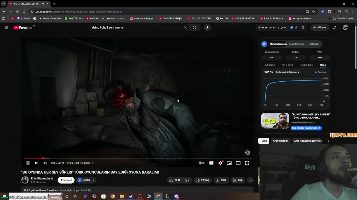Toggle theater mode
The image size is (357, 200).
(238, 163)
